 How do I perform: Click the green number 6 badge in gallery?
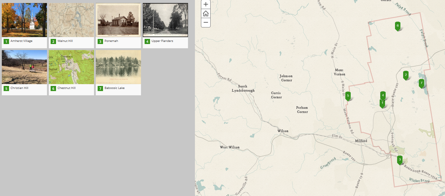click(x=53, y=88)
